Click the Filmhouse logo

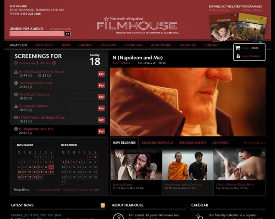[137, 26]
